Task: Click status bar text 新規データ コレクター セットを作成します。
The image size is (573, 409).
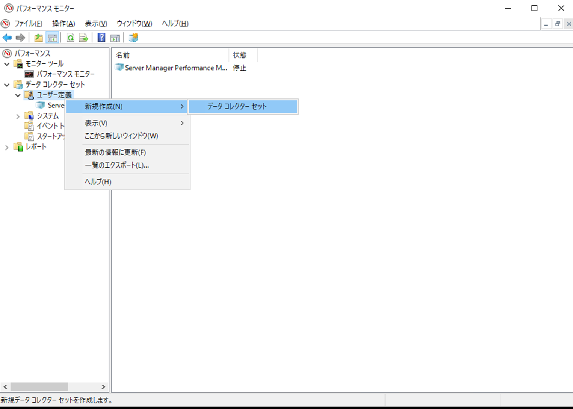Action: point(57,400)
